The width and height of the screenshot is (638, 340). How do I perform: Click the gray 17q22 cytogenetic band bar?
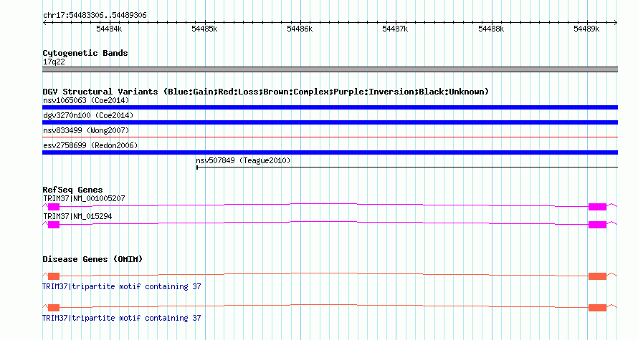coord(330,69)
